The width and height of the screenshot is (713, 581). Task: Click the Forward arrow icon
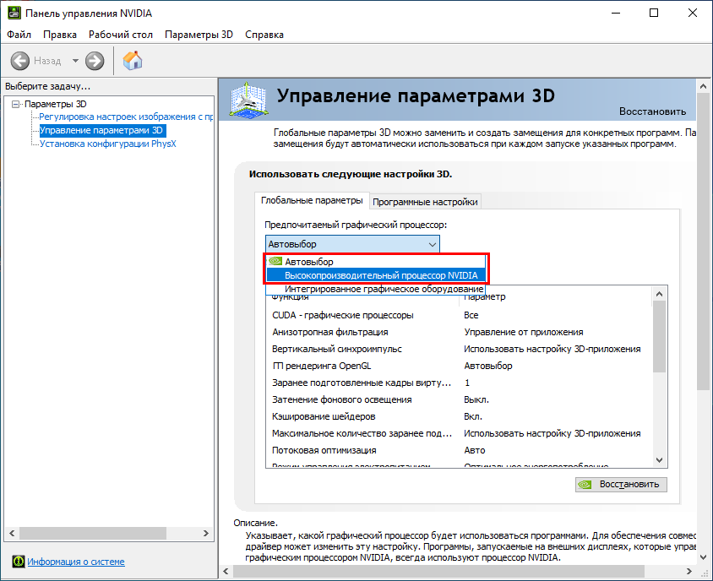point(95,61)
